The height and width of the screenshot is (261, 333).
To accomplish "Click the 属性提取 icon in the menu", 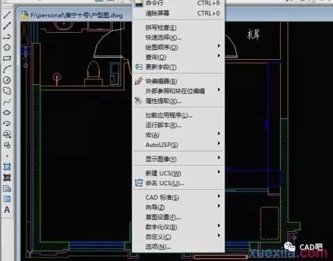I will 139,101.
